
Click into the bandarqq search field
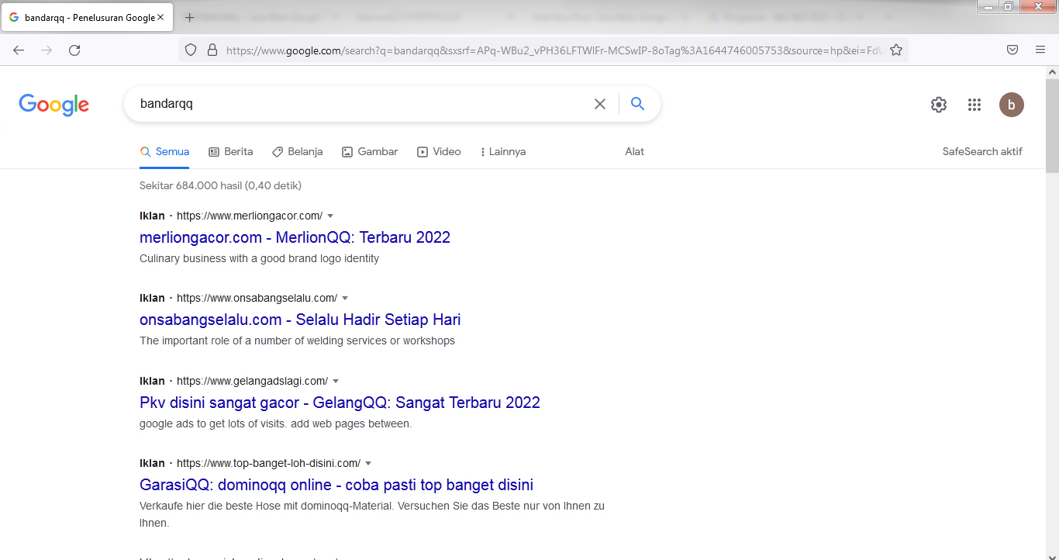(357, 104)
